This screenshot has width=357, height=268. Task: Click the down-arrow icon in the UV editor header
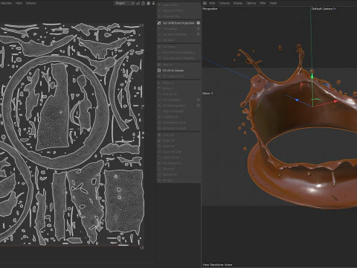(x=153, y=3)
